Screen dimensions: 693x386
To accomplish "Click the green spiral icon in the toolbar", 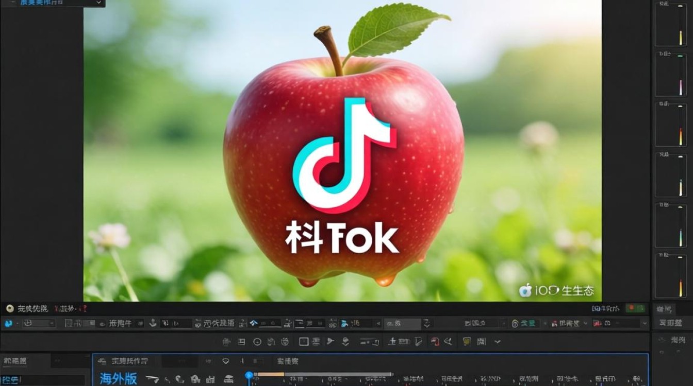I will click(x=515, y=324).
